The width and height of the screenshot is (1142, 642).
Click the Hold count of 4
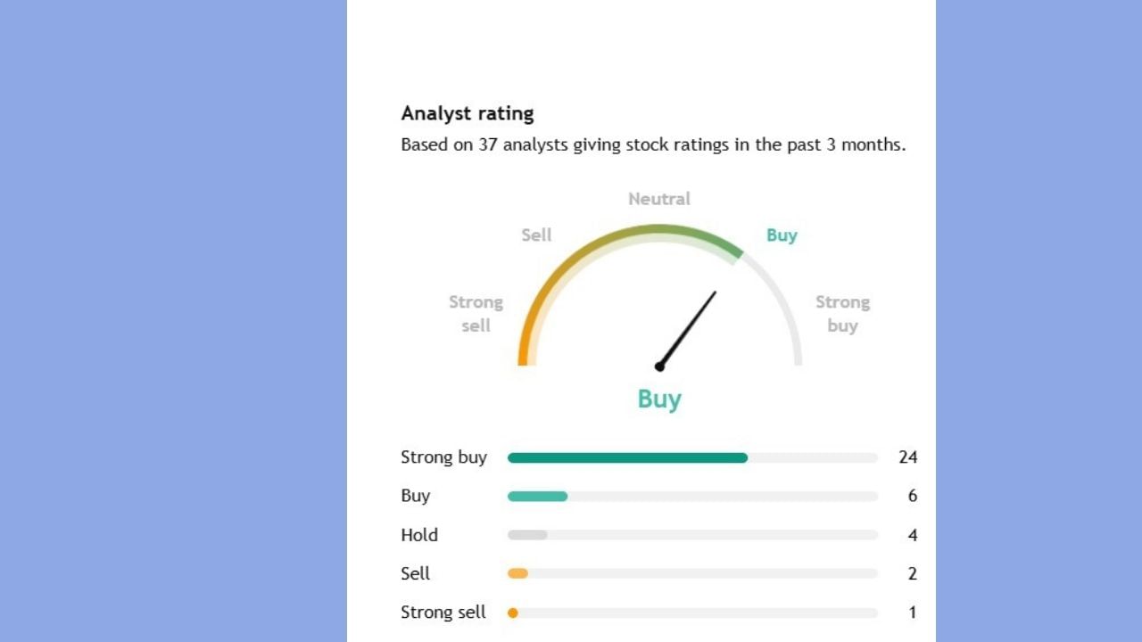(x=912, y=535)
